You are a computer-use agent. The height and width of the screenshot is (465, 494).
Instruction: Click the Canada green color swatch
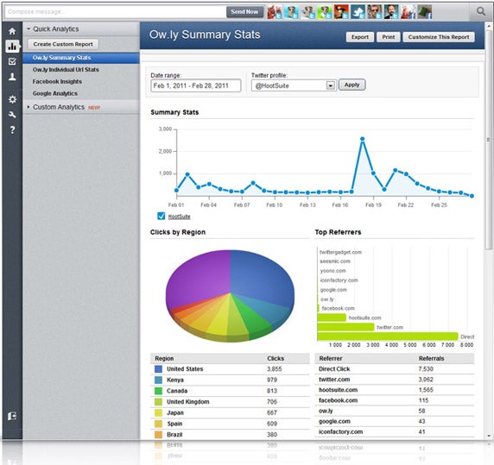[x=158, y=391]
